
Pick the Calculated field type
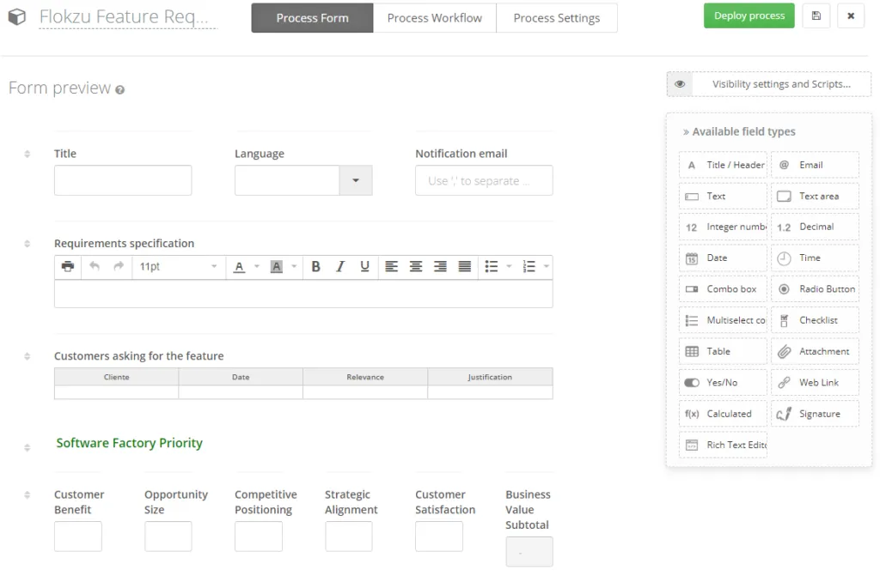pos(723,414)
